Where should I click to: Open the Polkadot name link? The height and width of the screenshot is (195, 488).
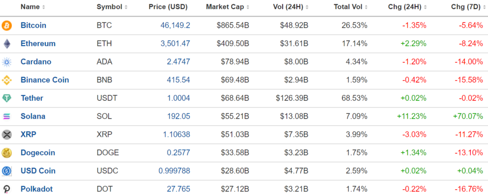36,189
